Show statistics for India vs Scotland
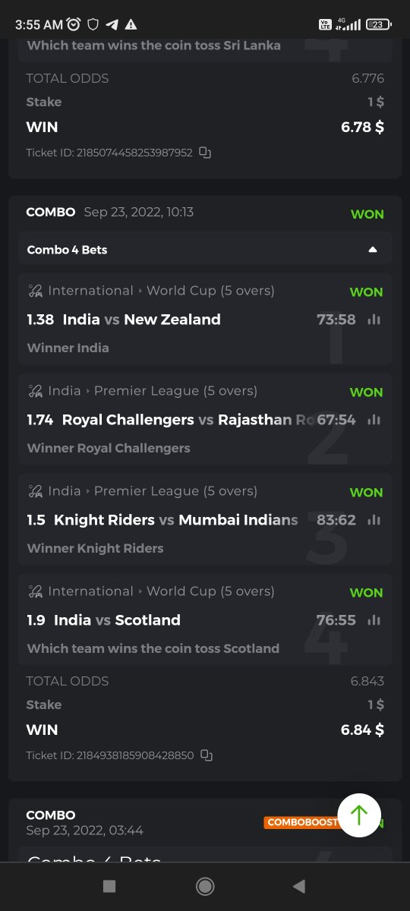This screenshot has height=911, width=410. point(374,620)
